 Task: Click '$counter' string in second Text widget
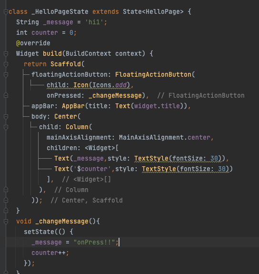92,169
